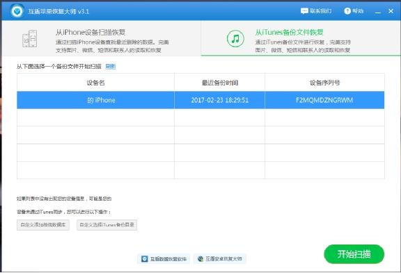Click the 互盾苹果恢复大师 v3.1 title text
Viewport: 401px width, 273px height.
58,11
